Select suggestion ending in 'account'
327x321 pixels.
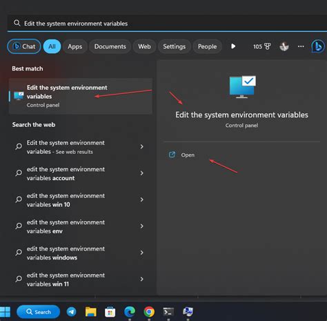point(81,173)
